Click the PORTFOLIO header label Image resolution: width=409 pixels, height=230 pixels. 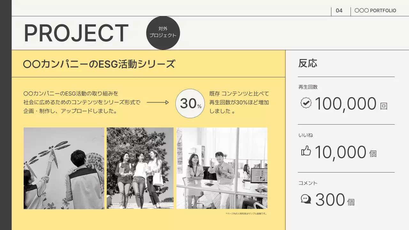(375, 11)
